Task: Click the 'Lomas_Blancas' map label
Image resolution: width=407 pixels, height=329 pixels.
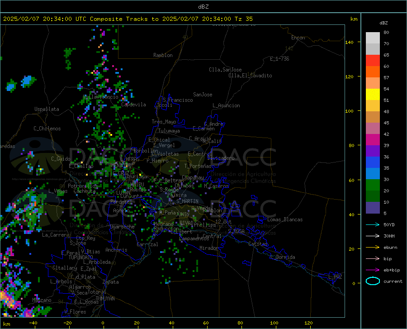Action: [285, 219]
